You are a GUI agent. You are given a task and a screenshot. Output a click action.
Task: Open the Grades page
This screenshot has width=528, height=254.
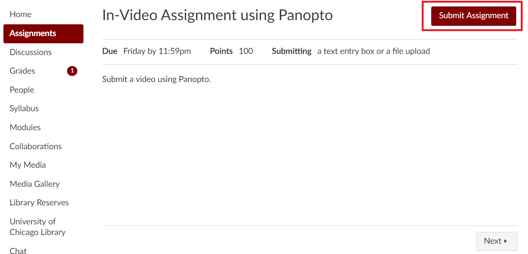[x=22, y=71]
